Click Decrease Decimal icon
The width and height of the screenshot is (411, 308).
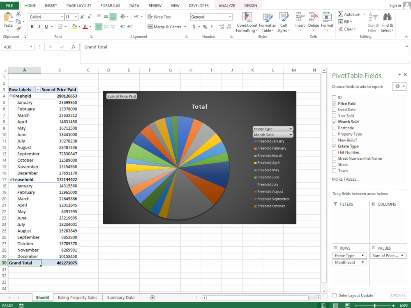pyautogui.click(x=229, y=26)
